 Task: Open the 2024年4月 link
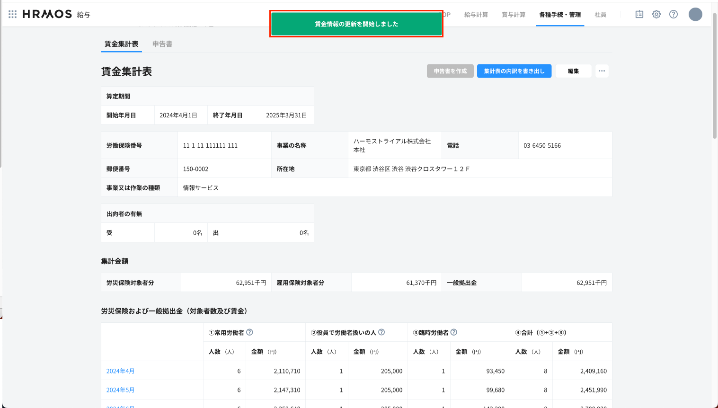120,371
